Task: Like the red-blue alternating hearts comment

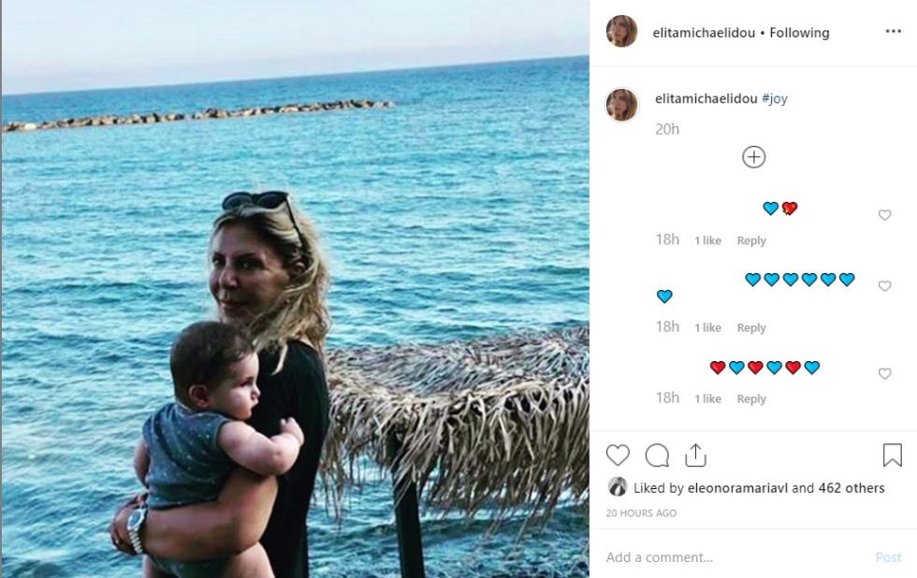Action: (884, 374)
